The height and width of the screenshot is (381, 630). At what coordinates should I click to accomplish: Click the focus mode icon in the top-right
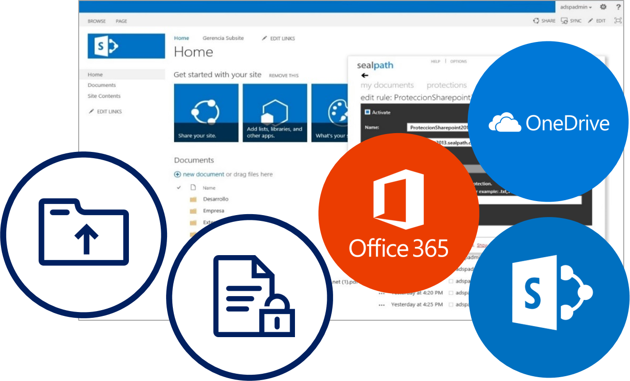click(x=618, y=21)
